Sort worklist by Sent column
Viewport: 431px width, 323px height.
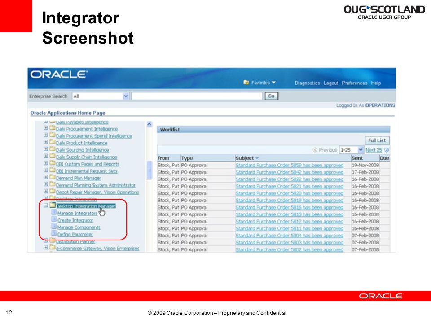pos(357,158)
